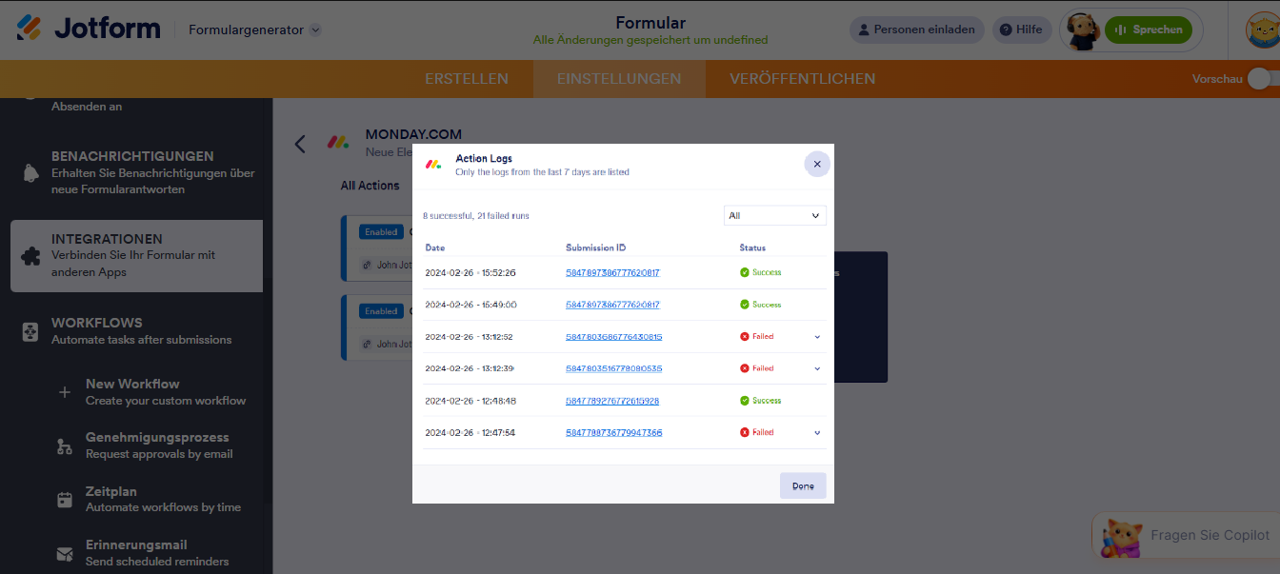Click the monday.com icon in Action Logs header
This screenshot has width=1280, height=574.
(x=433, y=164)
